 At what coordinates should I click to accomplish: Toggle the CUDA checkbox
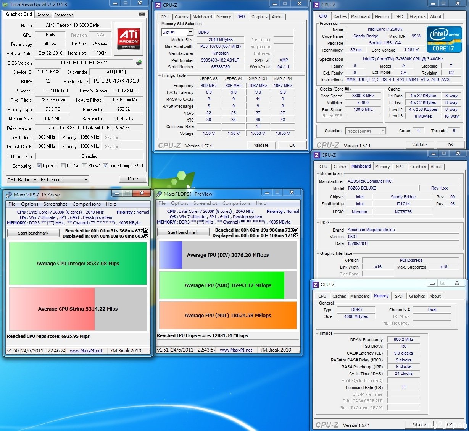pyautogui.click(x=63, y=166)
